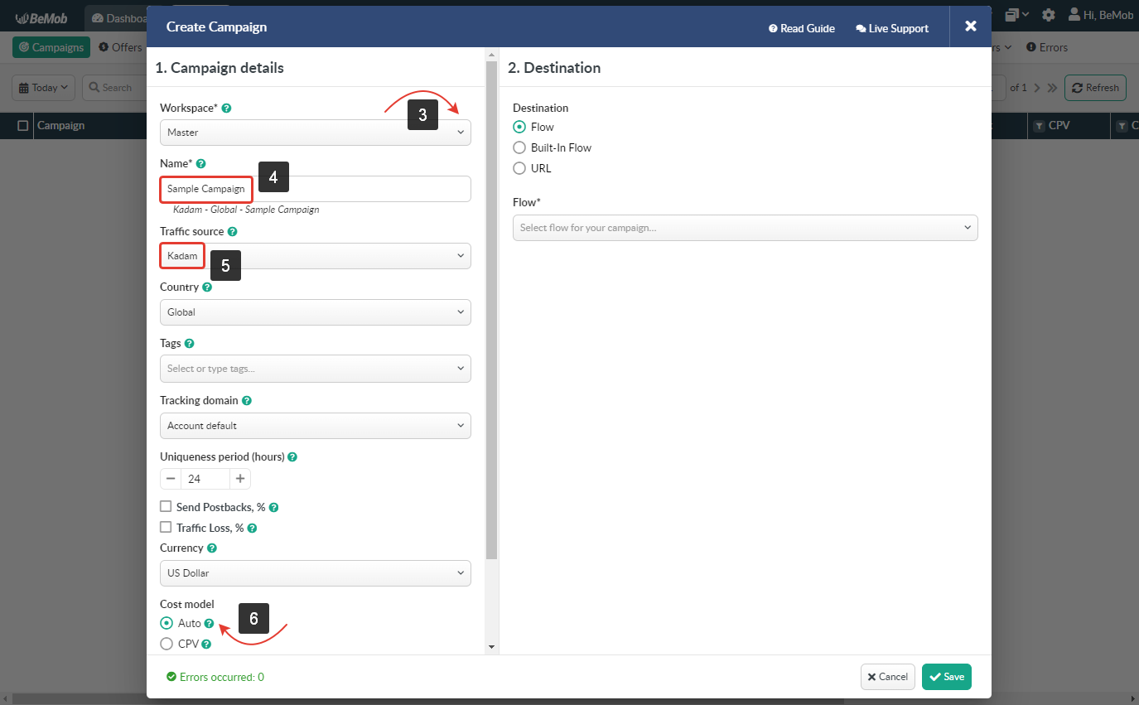Increase uniqueness period with plus button

(240, 479)
